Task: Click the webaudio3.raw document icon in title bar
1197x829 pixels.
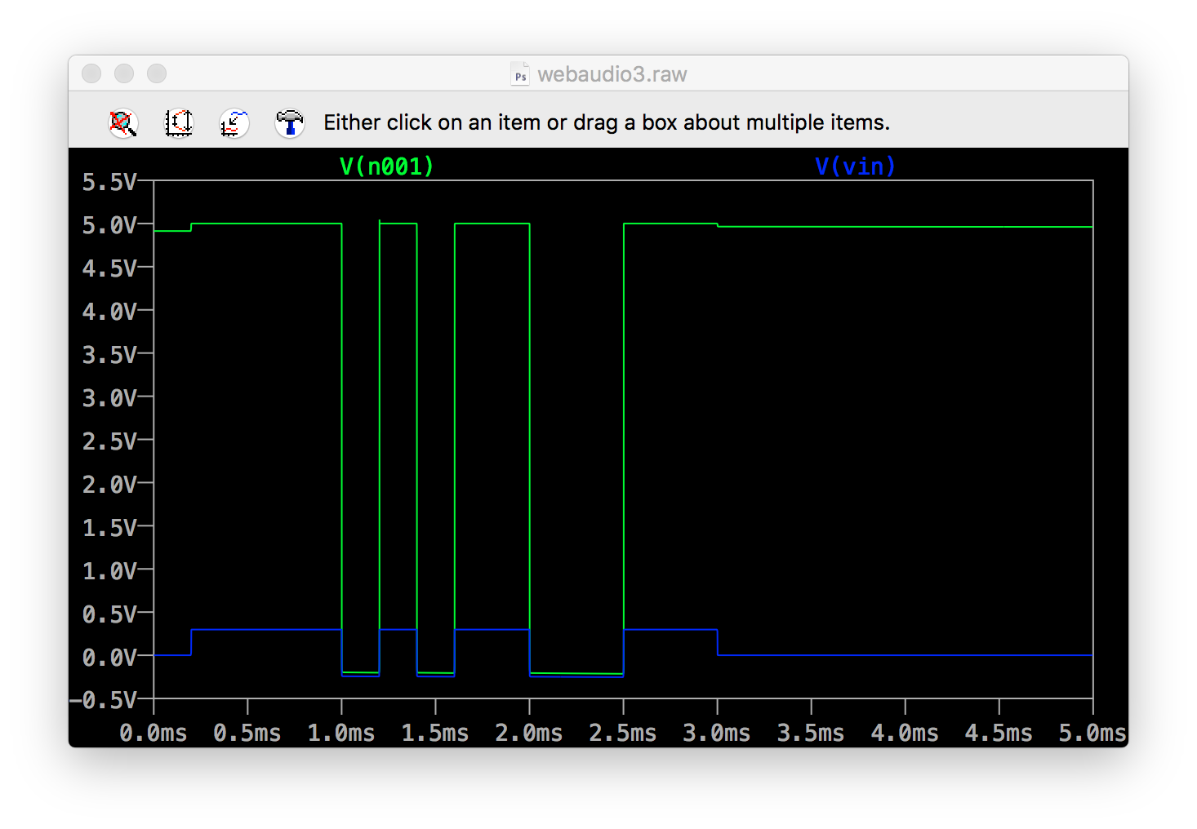Action: click(520, 74)
